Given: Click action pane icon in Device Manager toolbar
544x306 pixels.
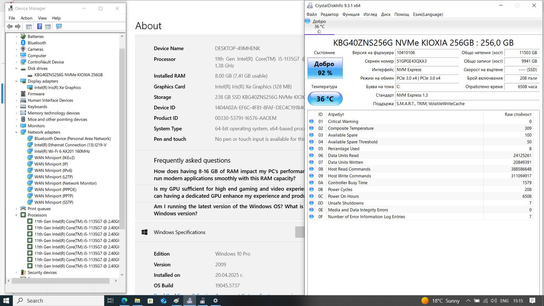Looking at the screenshot, I should click(x=48, y=26).
